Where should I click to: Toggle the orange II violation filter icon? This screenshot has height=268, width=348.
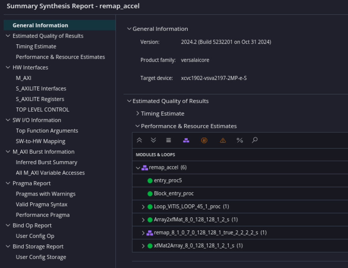[x=204, y=140]
